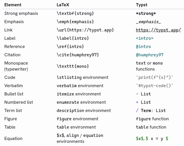
Task: Click the "/ Term: List" example
Action: pos(151,111)
